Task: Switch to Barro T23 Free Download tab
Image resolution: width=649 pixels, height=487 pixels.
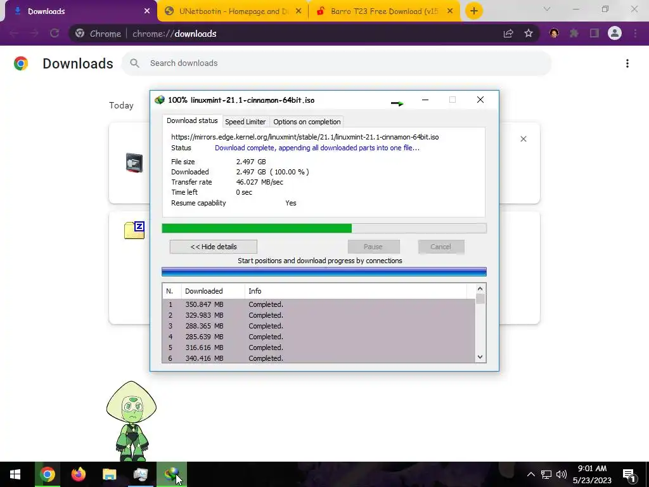Action: [384, 11]
